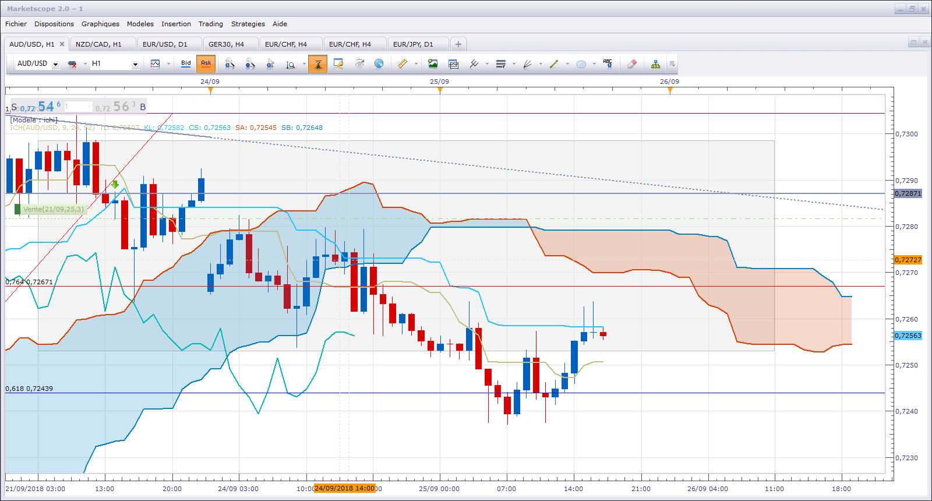
Task: Click the B buy button on chart
Action: [x=143, y=107]
